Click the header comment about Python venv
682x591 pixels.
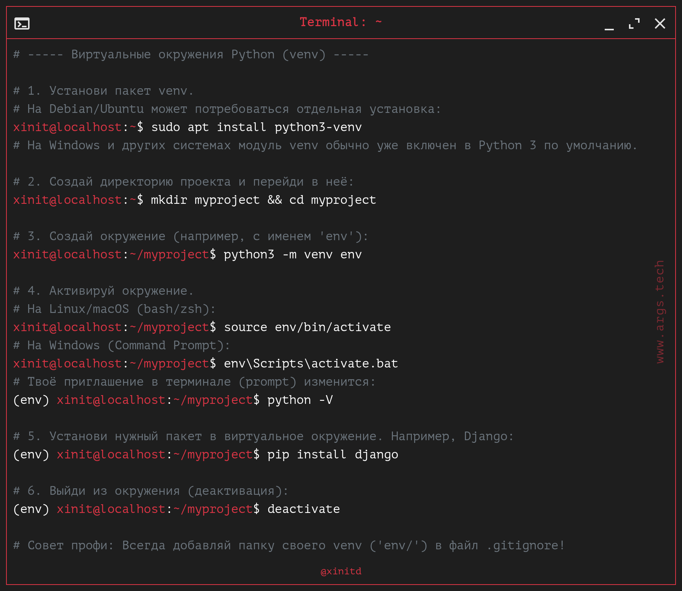point(191,55)
